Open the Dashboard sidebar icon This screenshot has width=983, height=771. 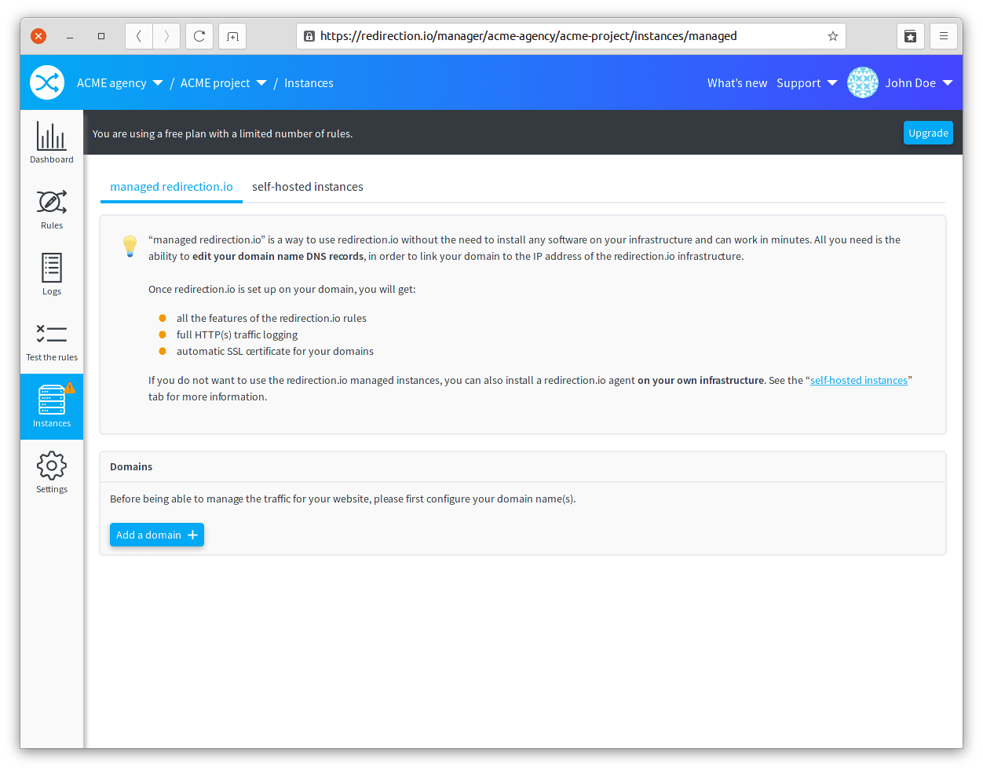pos(52,143)
